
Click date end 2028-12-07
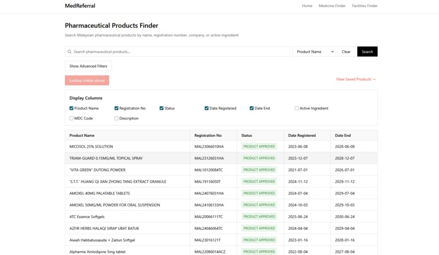pos(345,159)
